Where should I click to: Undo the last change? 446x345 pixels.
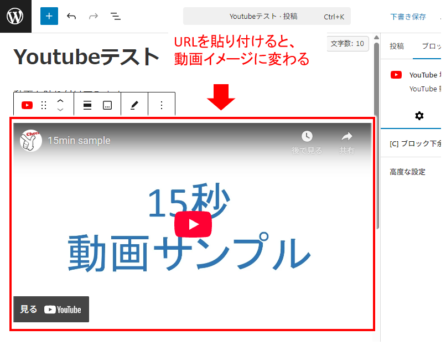click(x=71, y=16)
